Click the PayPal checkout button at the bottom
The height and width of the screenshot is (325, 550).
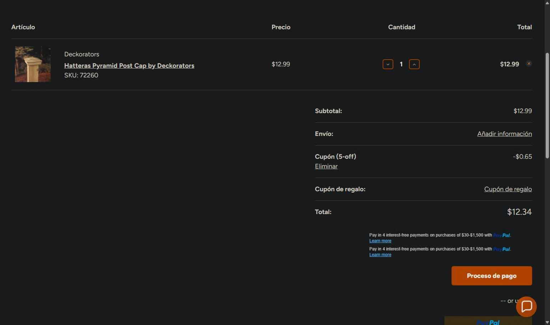click(488, 321)
